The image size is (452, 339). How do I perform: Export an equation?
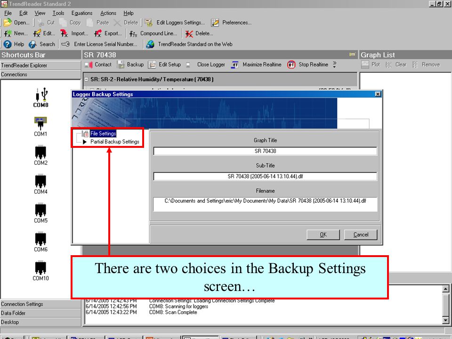[x=108, y=33]
